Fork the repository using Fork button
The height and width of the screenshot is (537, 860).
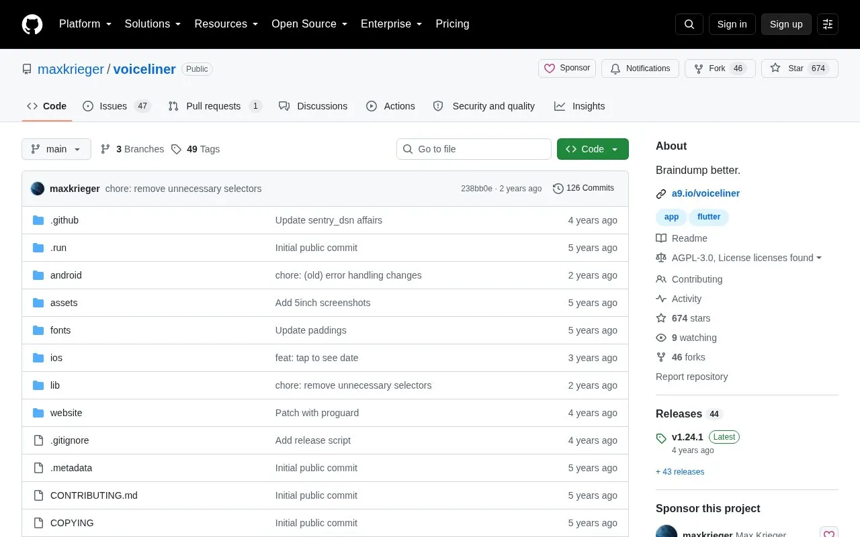(x=720, y=68)
